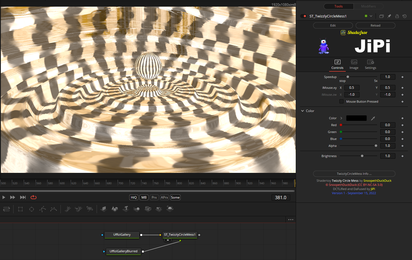Add a Polygon mask tool
The image size is (412, 260).
pos(43,209)
